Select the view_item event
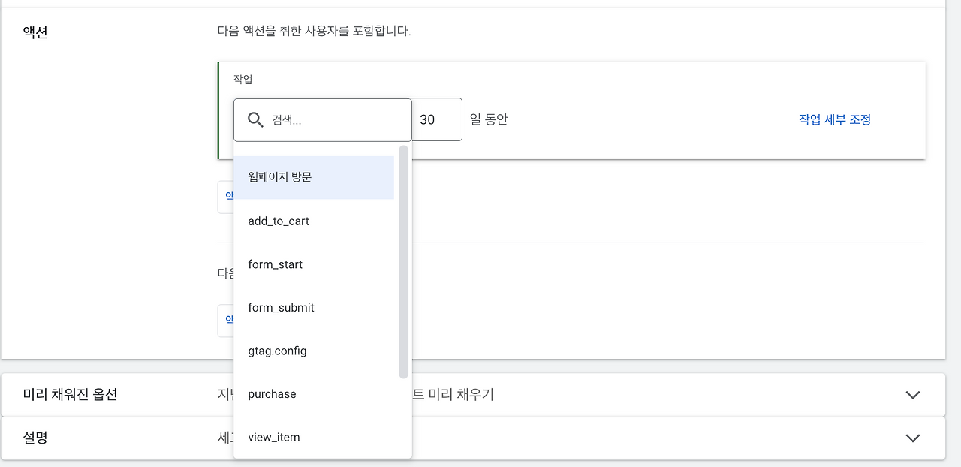The height and width of the screenshot is (467, 961). click(272, 437)
